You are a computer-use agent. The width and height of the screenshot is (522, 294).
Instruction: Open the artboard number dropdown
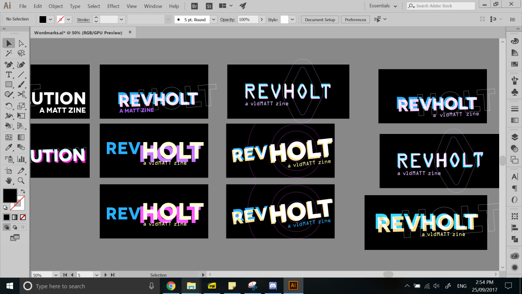(x=97, y=275)
